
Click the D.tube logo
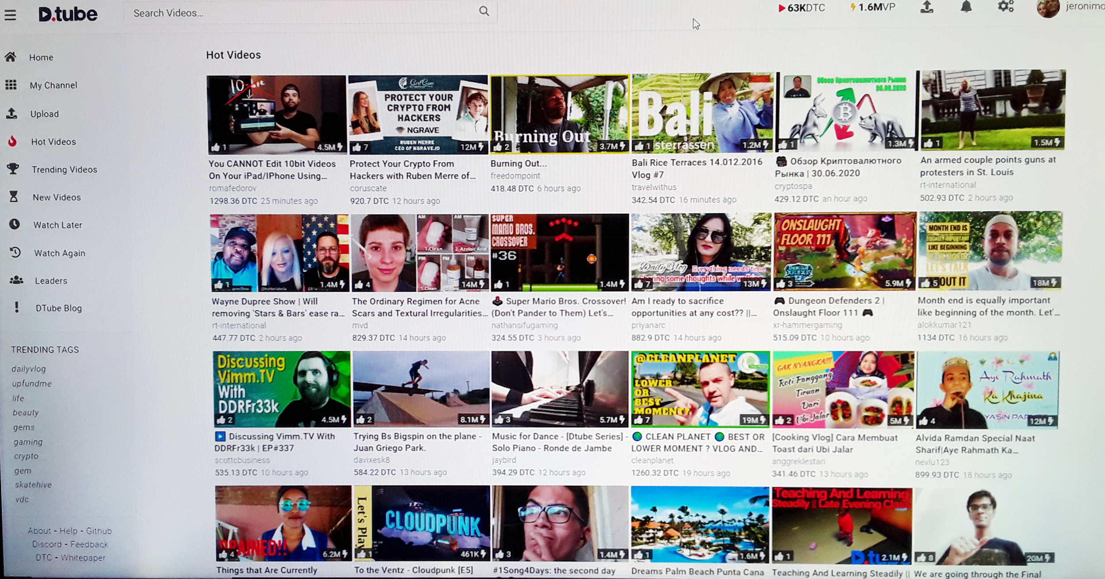pyautogui.click(x=68, y=14)
